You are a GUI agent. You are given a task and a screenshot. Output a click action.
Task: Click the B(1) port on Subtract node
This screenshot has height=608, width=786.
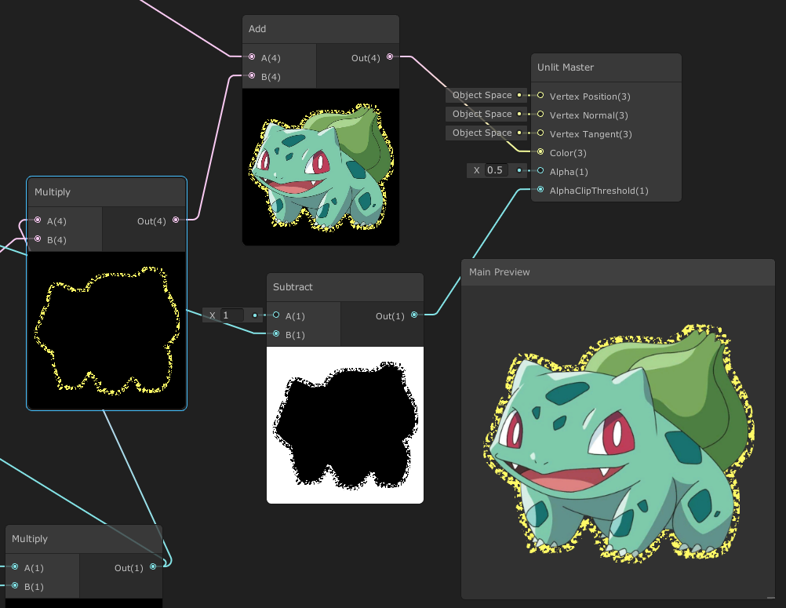276,334
